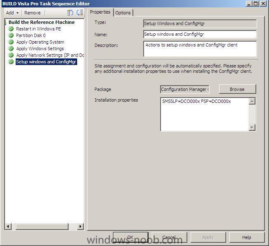Click green check icon beside Apply Operating System
The image size is (269, 246).
click(11, 42)
